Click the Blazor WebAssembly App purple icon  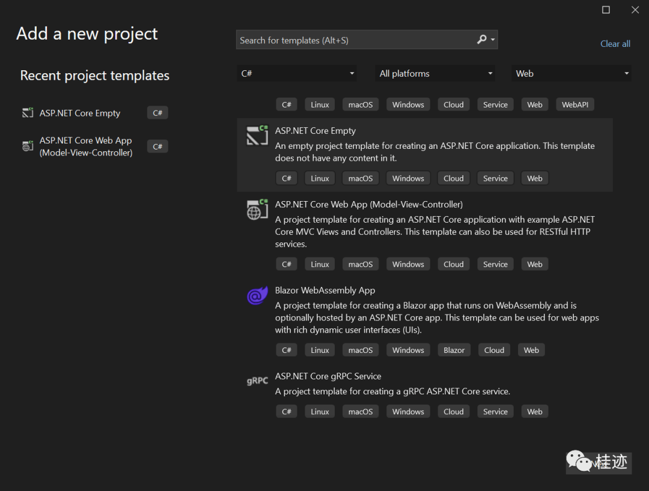(x=257, y=295)
